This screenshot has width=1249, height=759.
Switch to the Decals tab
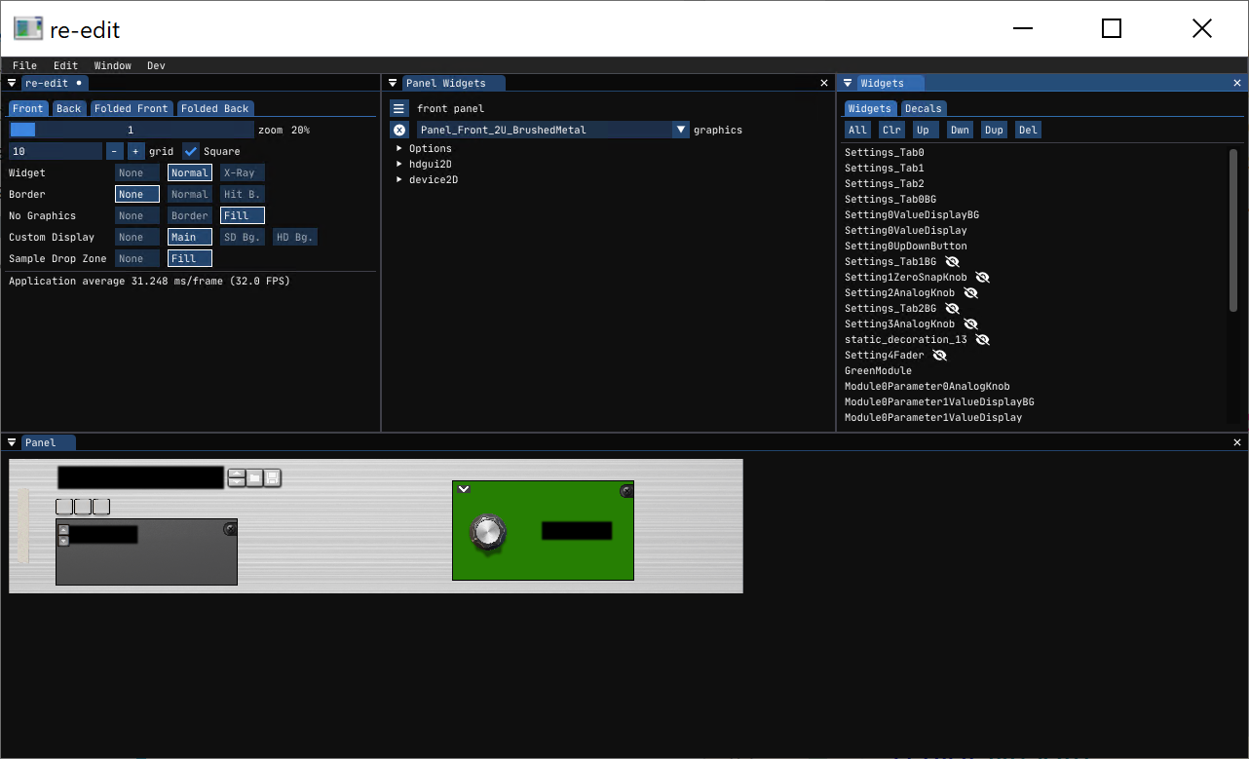(x=923, y=108)
